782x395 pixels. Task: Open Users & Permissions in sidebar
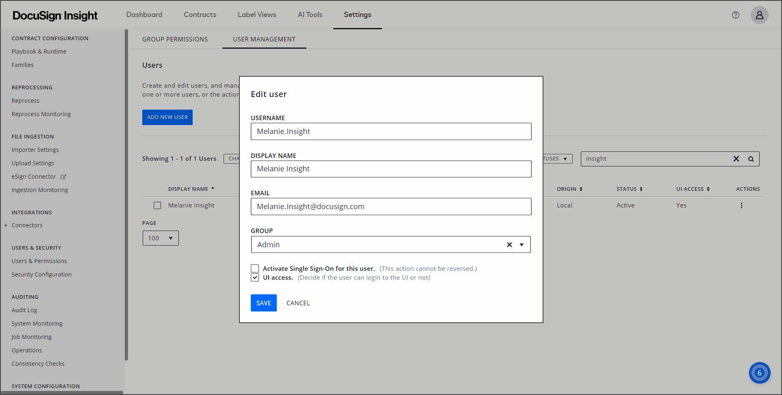click(x=39, y=261)
